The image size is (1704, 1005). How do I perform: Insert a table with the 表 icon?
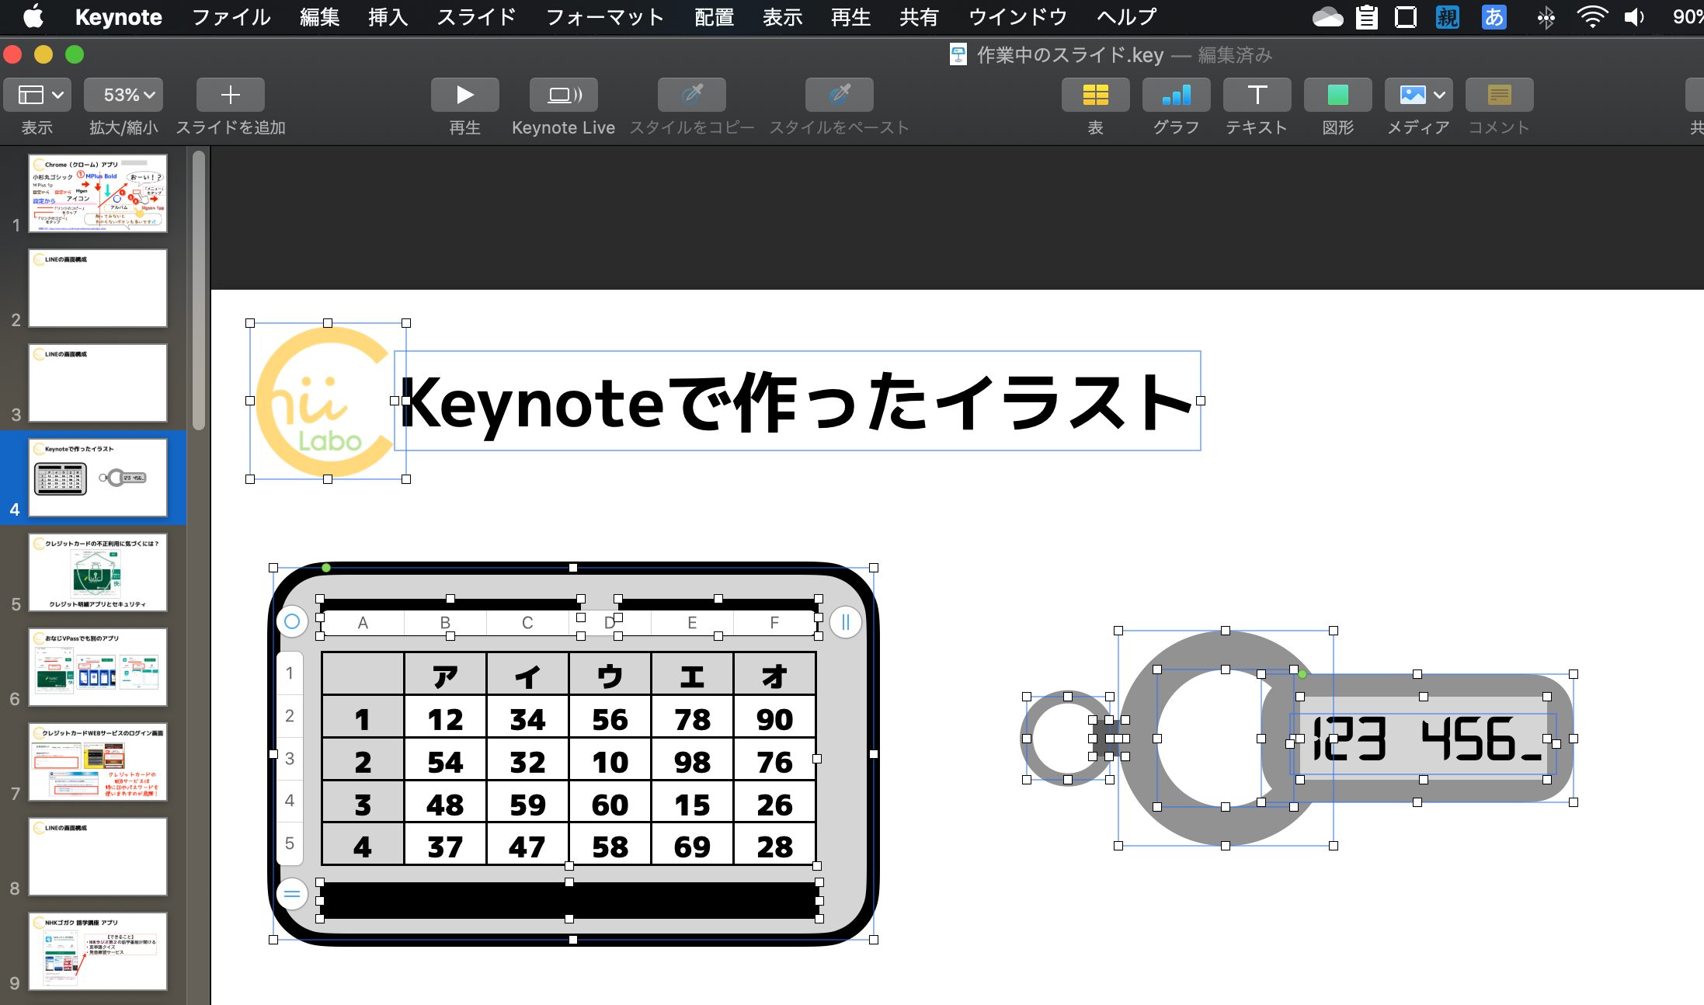pyautogui.click(x=1095, y=95)
